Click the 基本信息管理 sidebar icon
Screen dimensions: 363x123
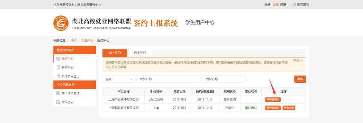[58, 93]
